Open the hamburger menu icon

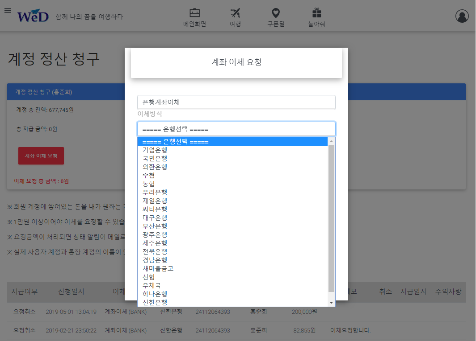tap(8, 11)
